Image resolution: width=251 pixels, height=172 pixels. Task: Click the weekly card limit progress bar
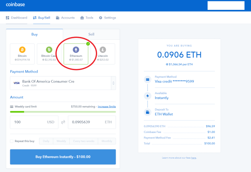point(63,112)
